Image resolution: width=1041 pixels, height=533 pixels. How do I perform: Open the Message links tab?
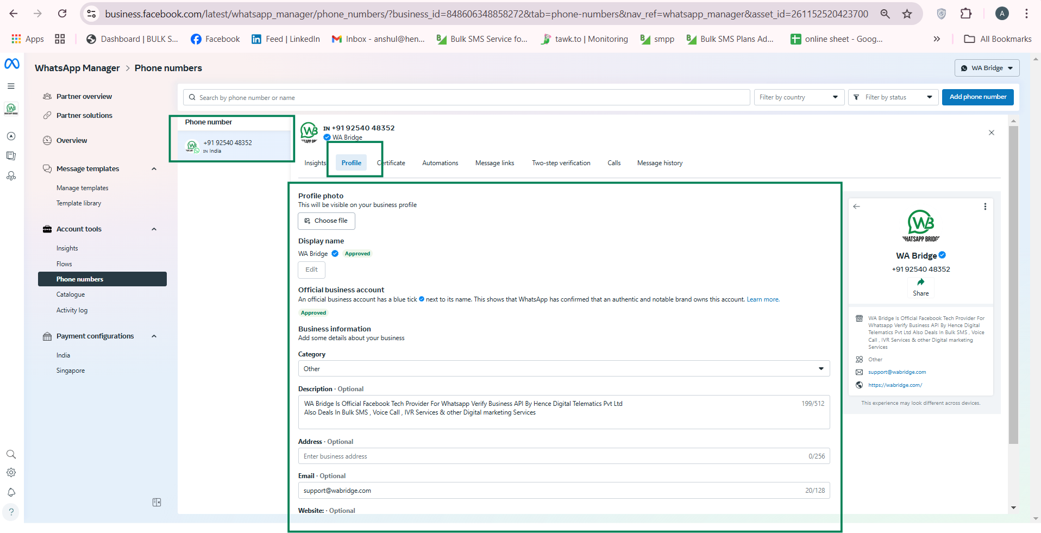(x=494, y=163)
